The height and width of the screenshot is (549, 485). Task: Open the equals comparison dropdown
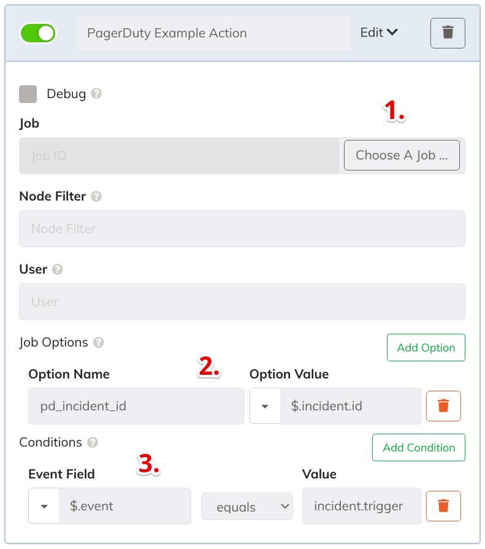(246, 506)
